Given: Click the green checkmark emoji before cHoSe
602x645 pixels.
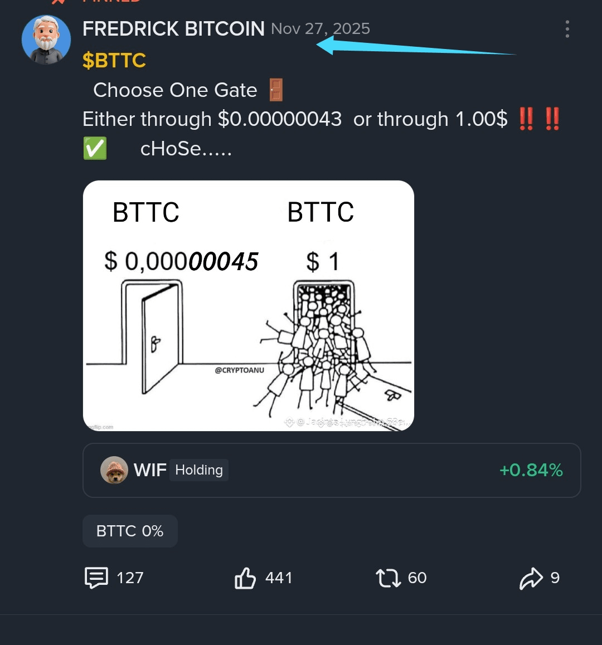Looking at the screenshot, I should [x=95, y=149].
